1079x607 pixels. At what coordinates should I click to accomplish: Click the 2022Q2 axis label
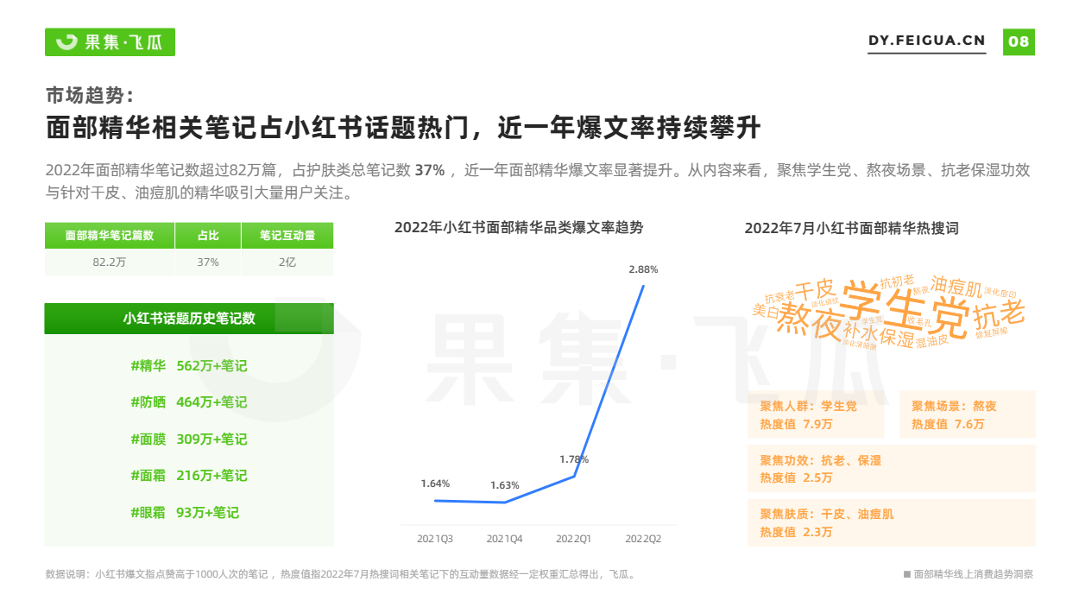[x=642, y=539]
